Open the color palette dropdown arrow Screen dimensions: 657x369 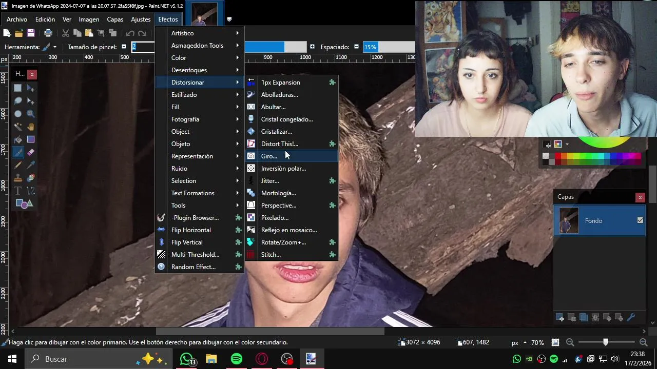point(567,145)
